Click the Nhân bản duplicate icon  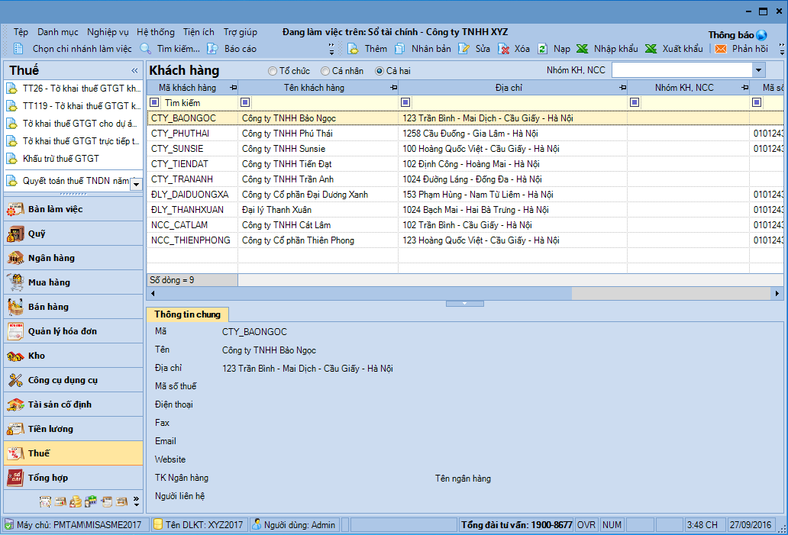400,49
